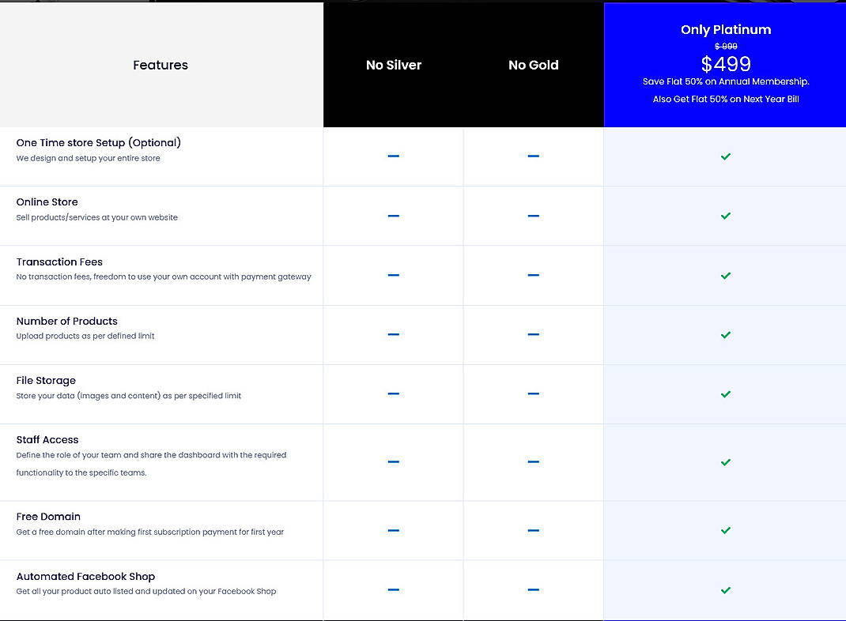Toggle the No Gold dash for Transaction Fees
This screenshot has width=846, height=621.
(533, 276)
